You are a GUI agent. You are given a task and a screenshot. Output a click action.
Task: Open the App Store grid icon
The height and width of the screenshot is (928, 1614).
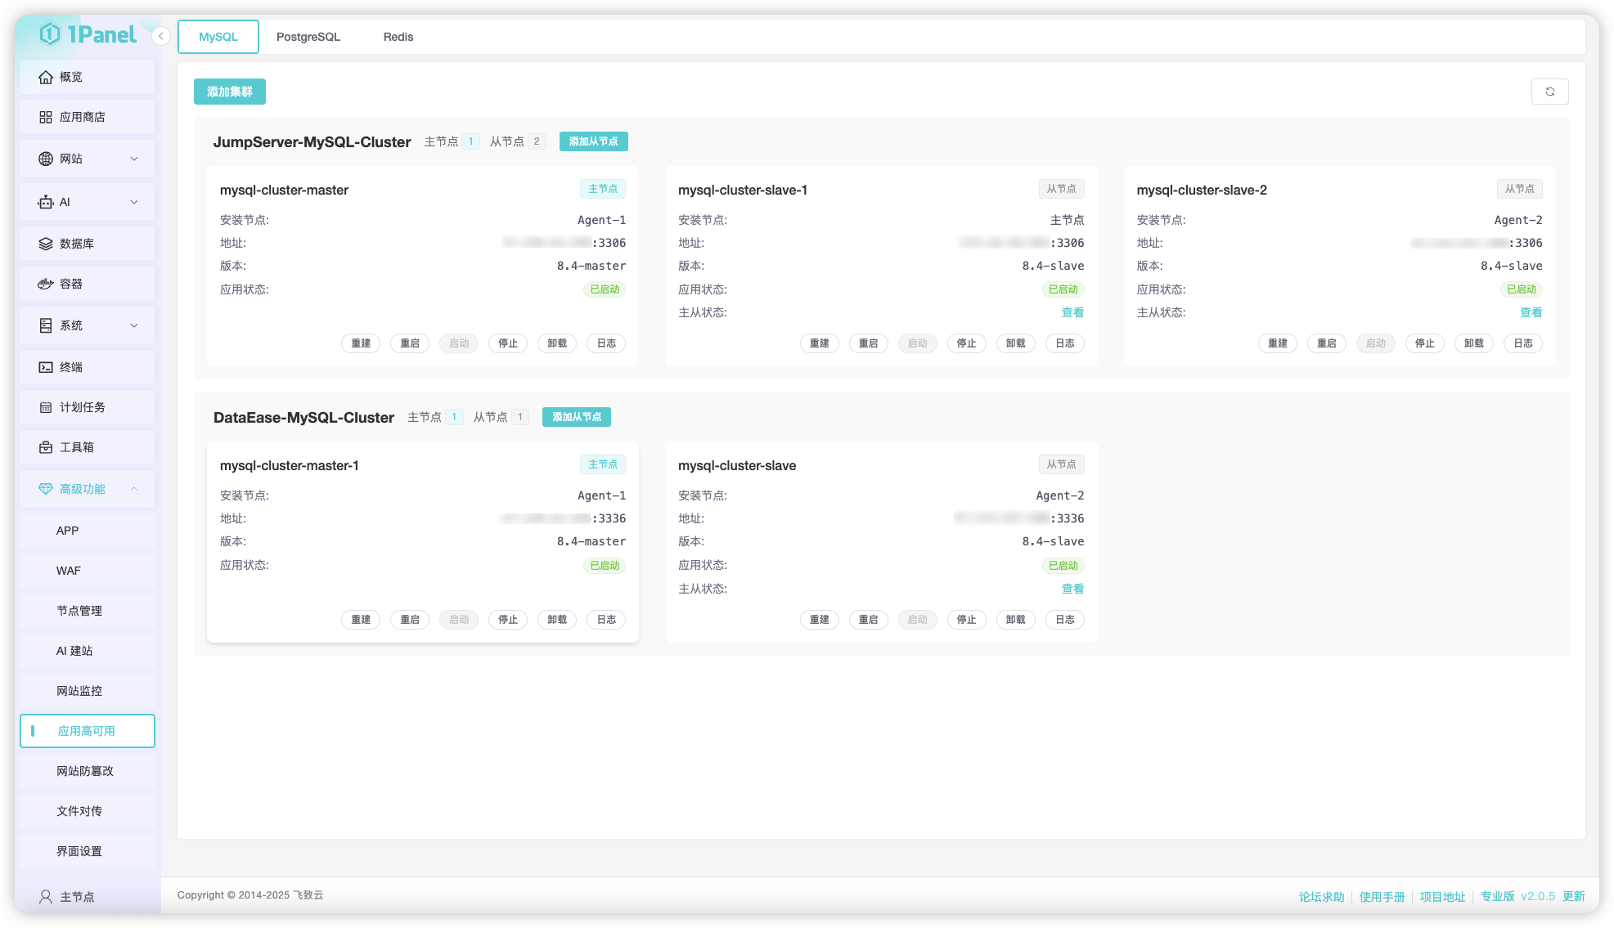46,117
